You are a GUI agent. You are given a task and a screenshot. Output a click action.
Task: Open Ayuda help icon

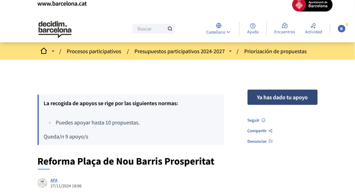(253, 26)
